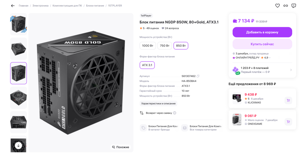
Task: Copy product link with chain icon
Action: tap(286, 6)
